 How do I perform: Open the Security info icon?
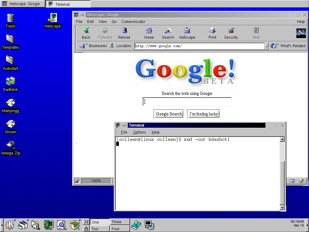tap(231, 33)
